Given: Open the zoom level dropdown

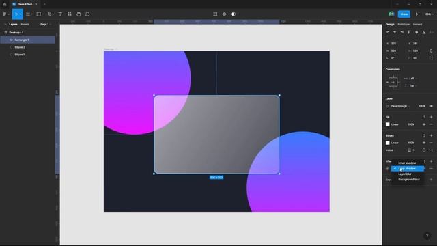Looking at the screenshot, I should pos(429,14).
